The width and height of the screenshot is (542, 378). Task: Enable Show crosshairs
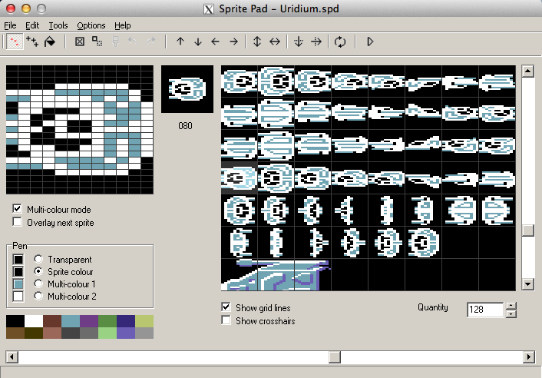226,320
